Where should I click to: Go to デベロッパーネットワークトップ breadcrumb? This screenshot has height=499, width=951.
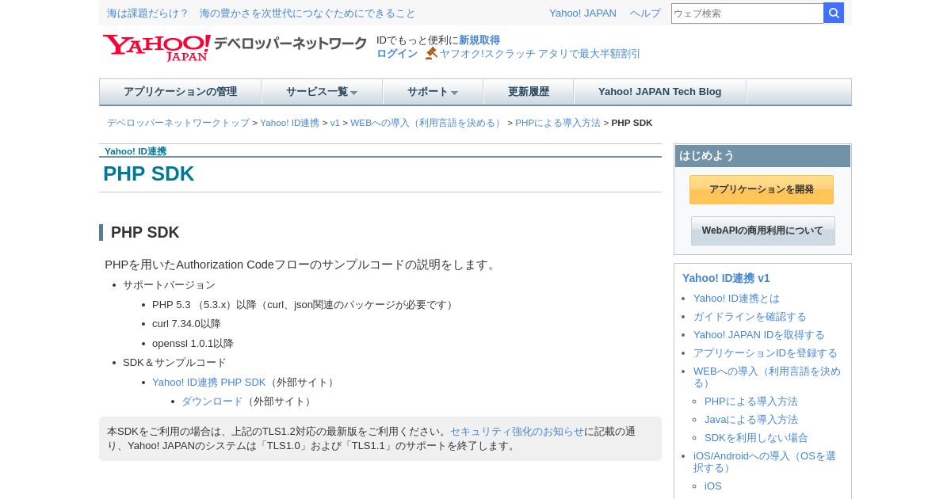click(x=178, y=123)
